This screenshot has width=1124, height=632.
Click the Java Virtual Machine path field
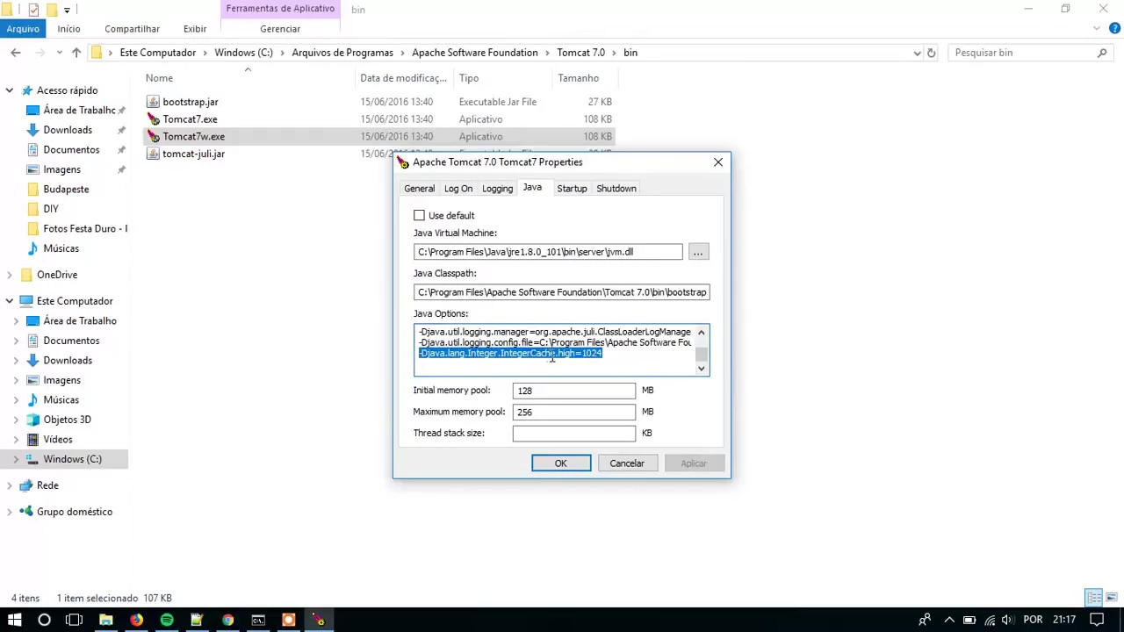coord(548,252)
